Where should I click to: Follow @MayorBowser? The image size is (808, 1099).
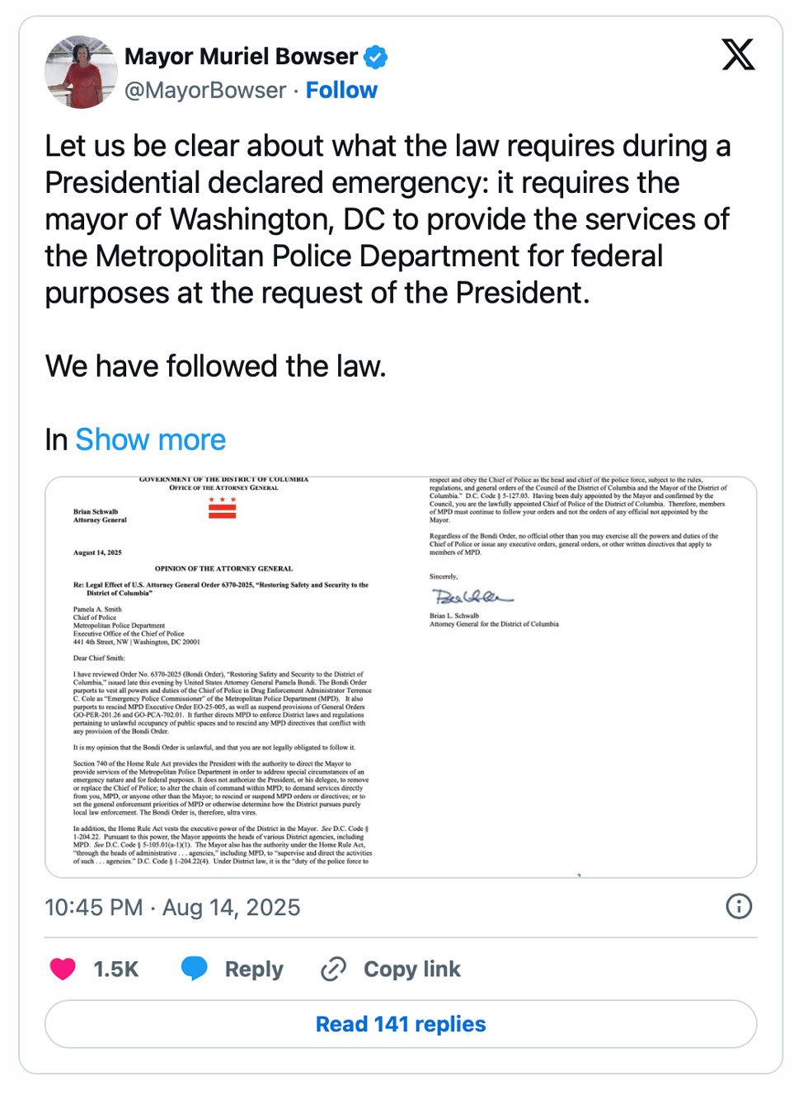tap(341, 90)
